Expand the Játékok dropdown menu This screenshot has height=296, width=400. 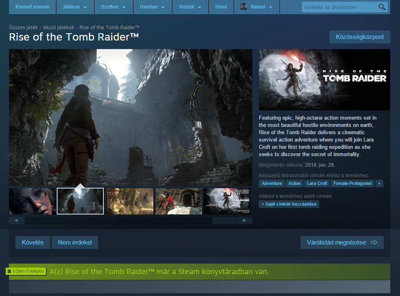point(75,7)
